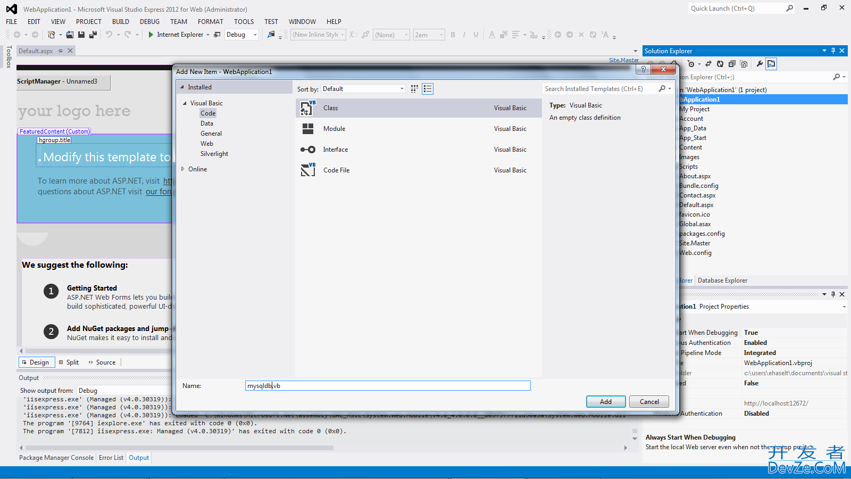Switch to the Split view tab
Screen dimensions: 851x479
[69, 362]
